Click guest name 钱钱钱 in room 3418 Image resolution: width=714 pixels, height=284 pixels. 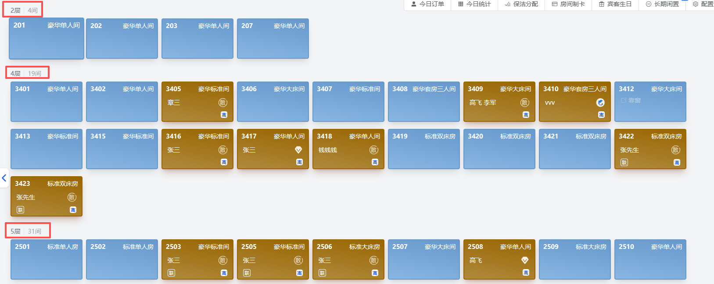click(x=328, y=150)
